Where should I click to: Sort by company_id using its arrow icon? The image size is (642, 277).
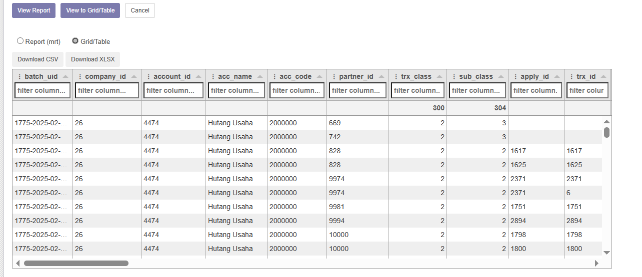[x=134, y=77]
